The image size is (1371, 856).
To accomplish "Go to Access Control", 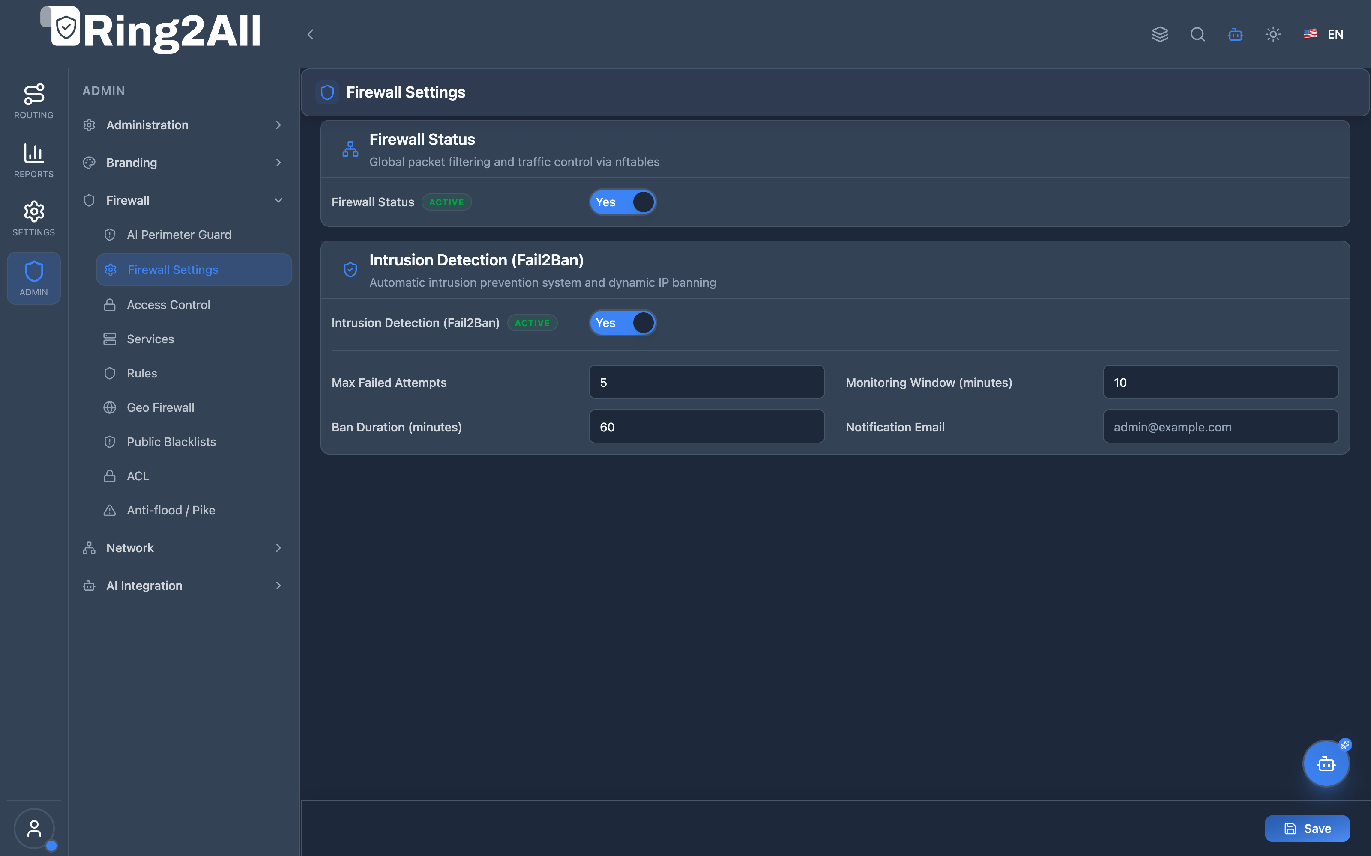I will (194, 305).
